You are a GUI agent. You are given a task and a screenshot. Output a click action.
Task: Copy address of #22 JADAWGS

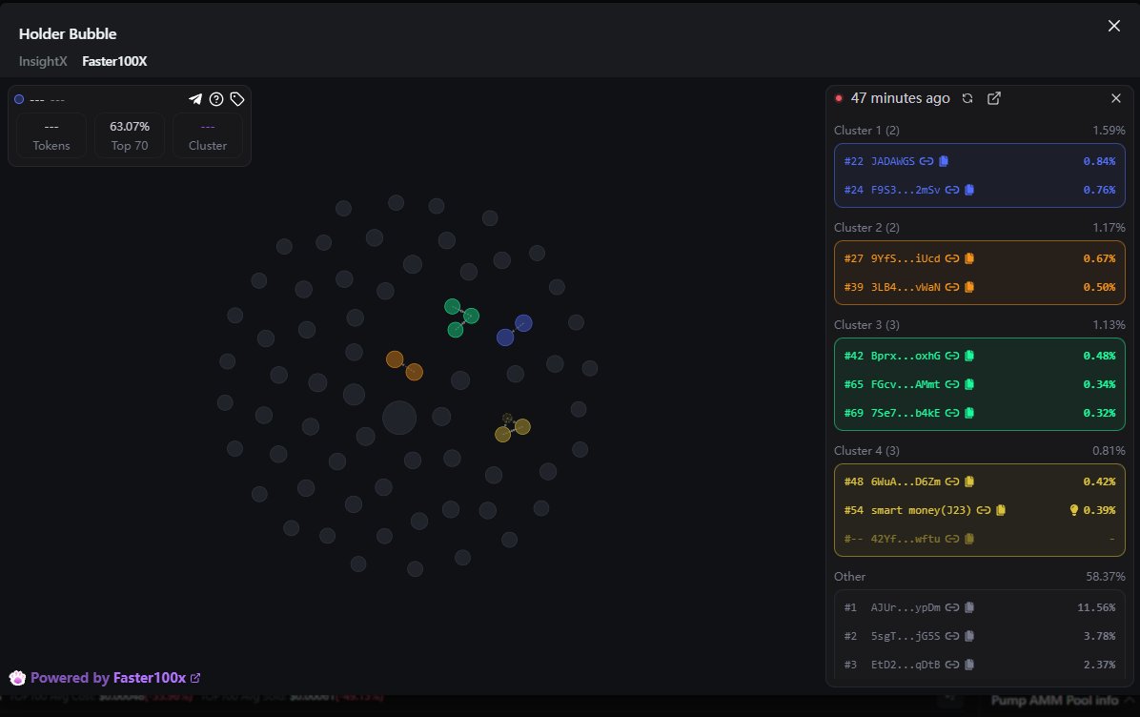944,161
